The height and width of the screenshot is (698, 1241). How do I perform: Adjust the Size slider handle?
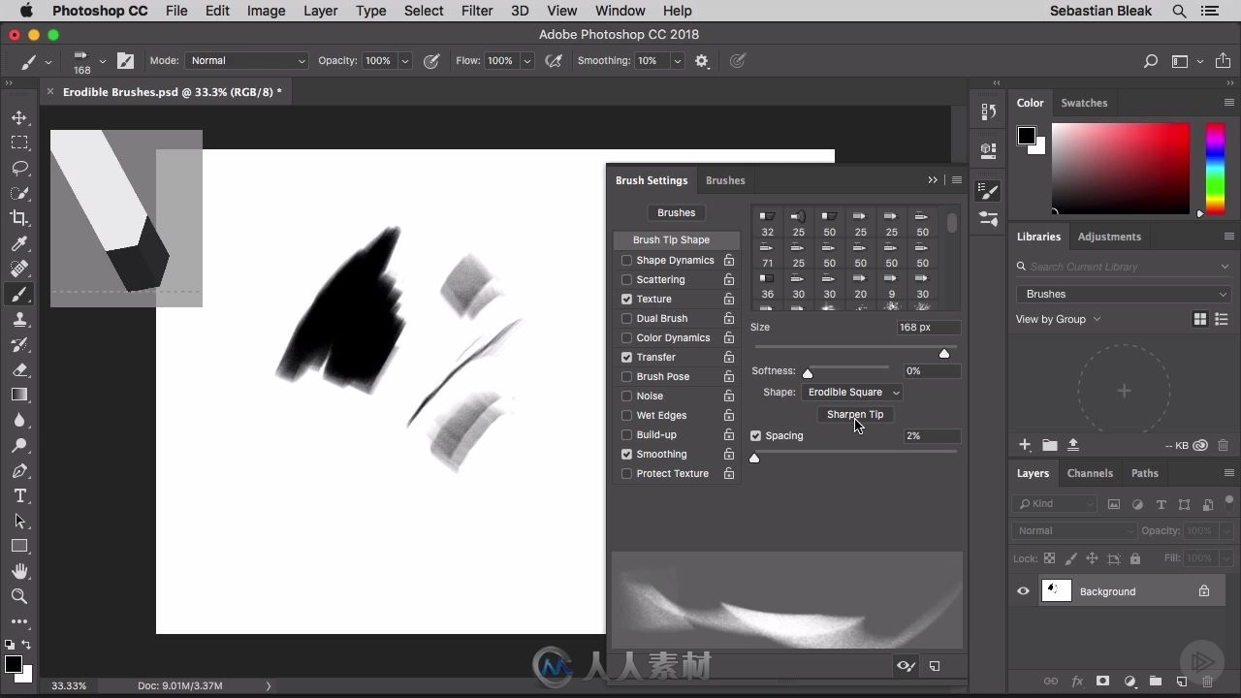click(944, 354)
